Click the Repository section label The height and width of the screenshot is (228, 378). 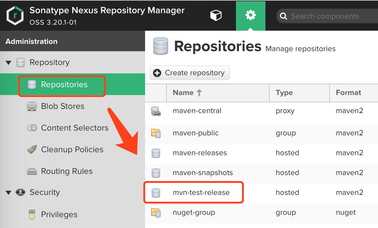click(49, 62)
